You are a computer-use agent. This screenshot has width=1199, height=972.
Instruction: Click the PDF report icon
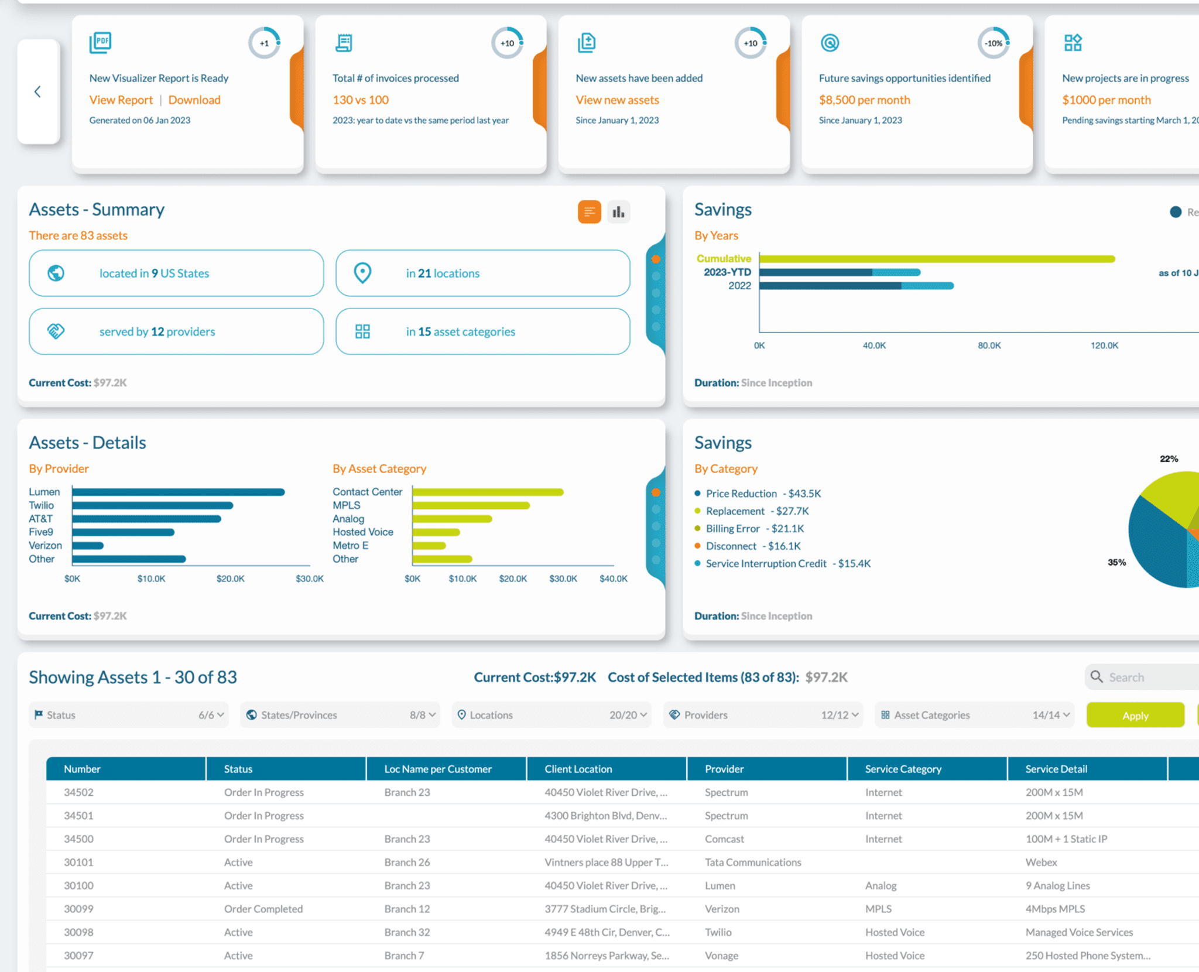pyautogui.click(x=100, y=42)
